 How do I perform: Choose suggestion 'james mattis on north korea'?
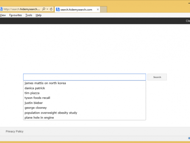pos(84,83)
